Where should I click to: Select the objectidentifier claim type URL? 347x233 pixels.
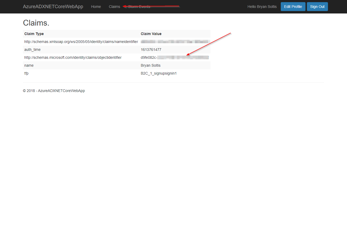point(73,57)
